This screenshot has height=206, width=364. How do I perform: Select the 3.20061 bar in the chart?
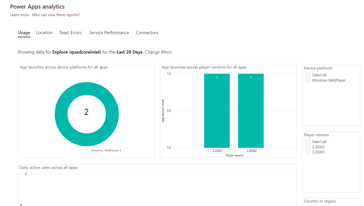(x=217, y=110)
